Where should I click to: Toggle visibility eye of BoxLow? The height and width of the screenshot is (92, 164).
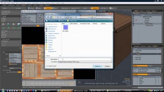pyautogui.click(x=133, y=20)
